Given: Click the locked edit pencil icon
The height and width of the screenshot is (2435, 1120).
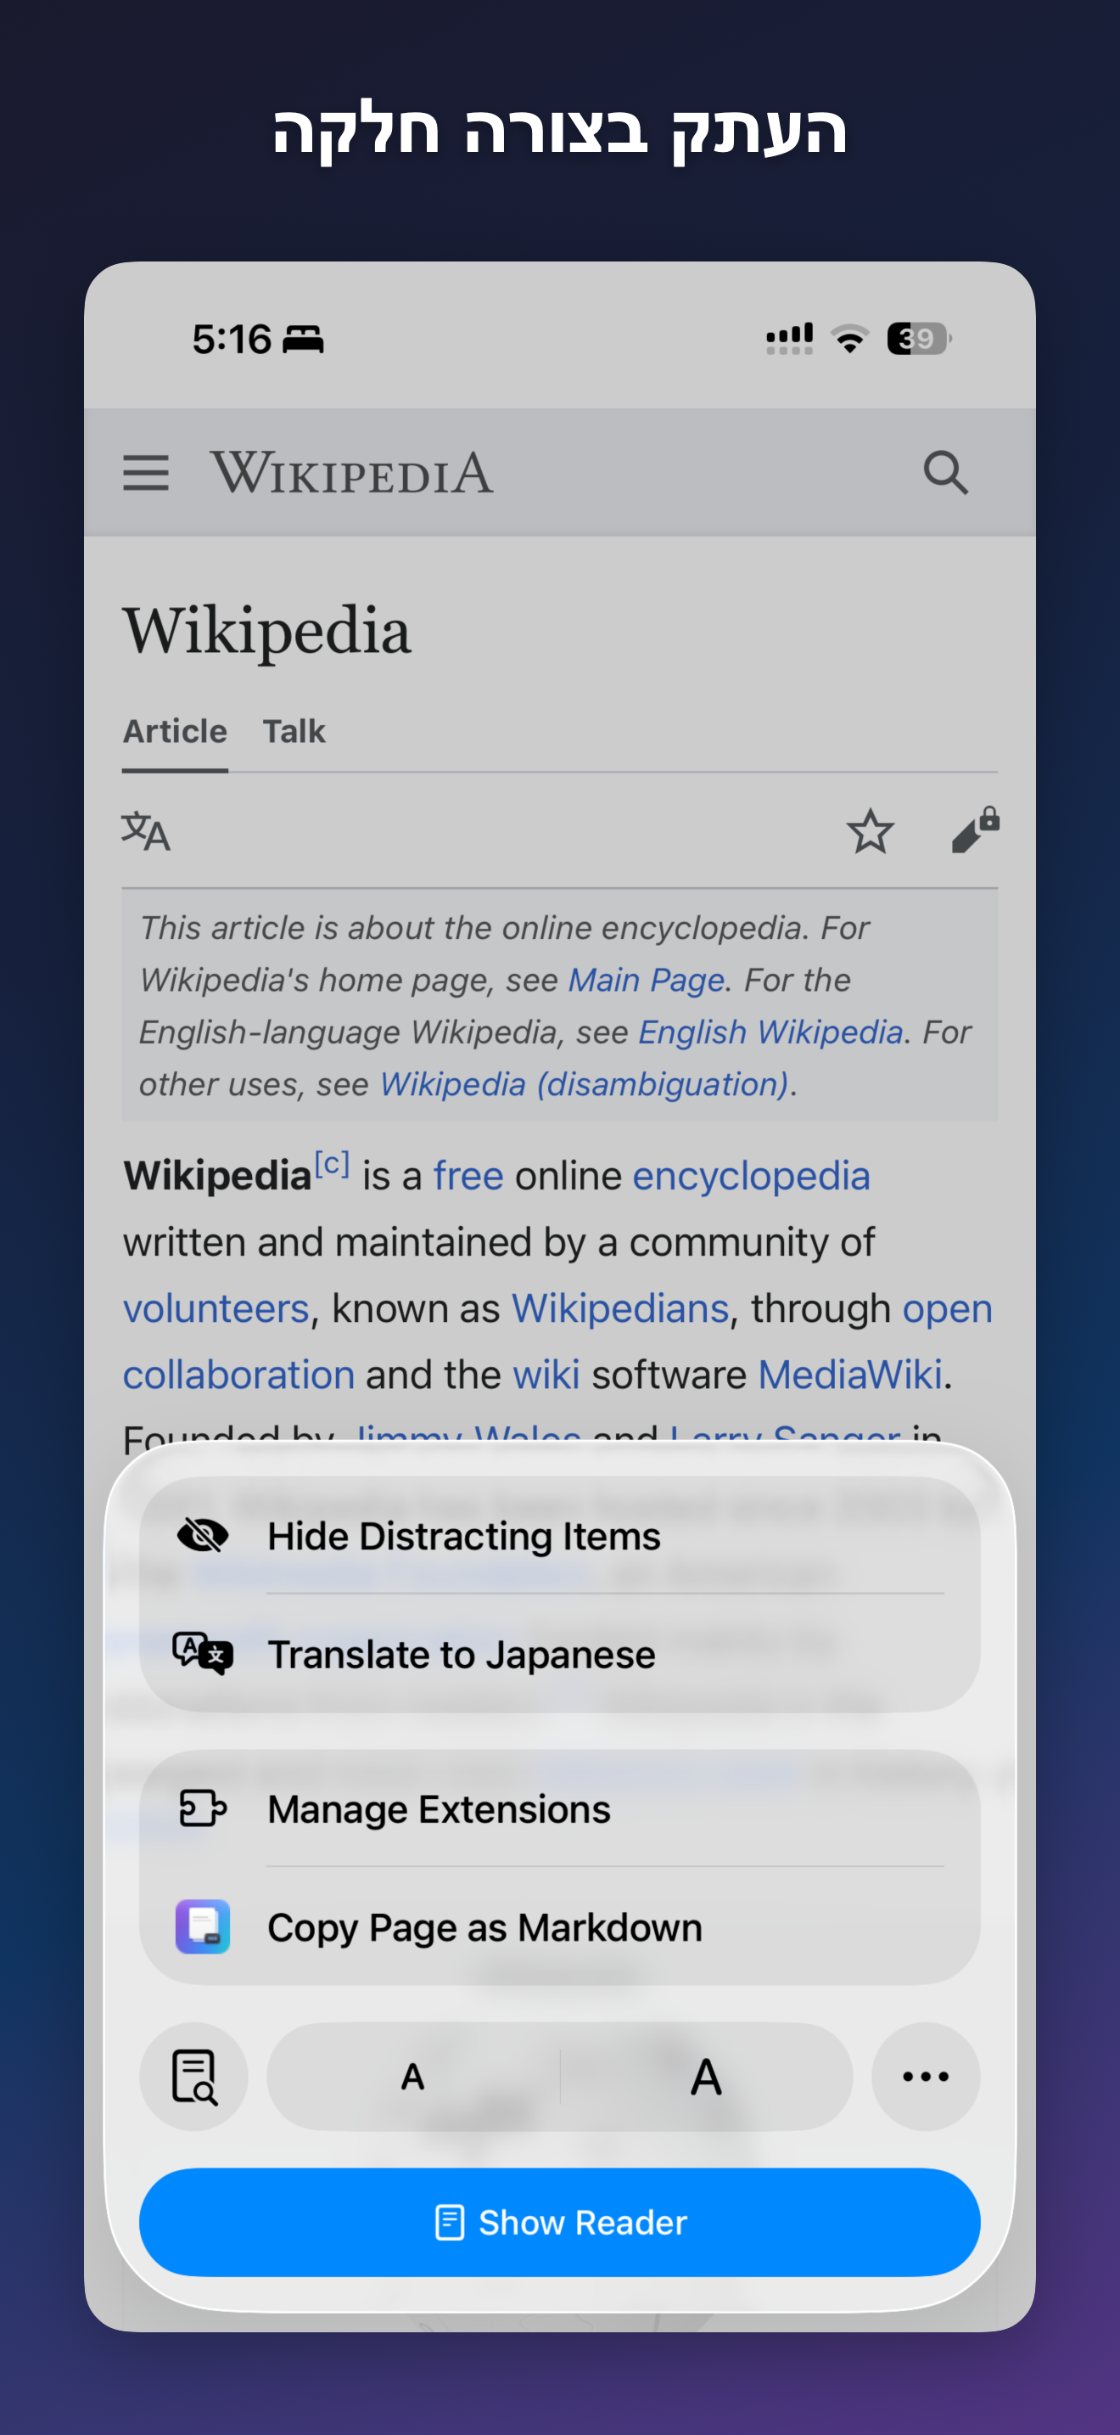Looking at the screenshot, I should coord(976,830).
